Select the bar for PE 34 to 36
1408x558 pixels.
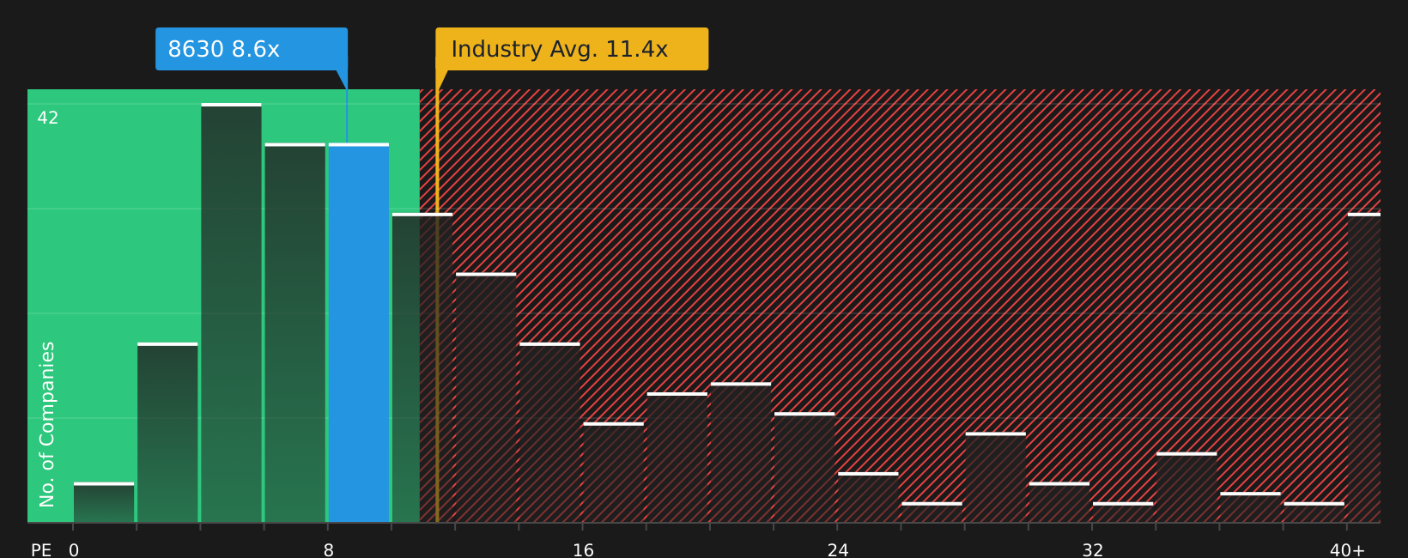(x=1186, y=488)
